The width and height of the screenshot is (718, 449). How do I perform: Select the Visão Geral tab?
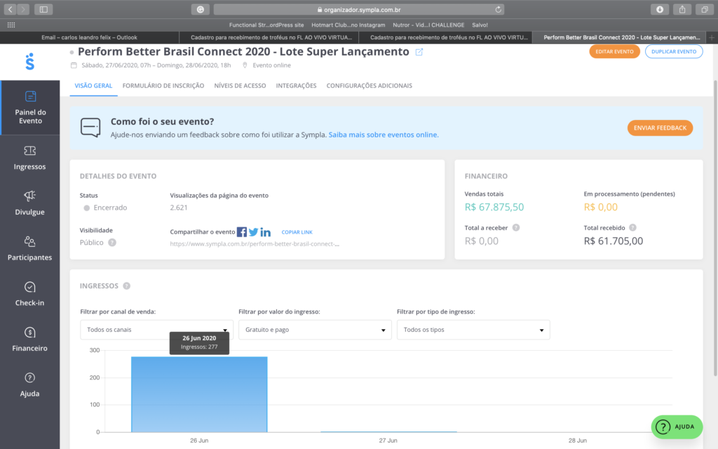pos(93,86)
